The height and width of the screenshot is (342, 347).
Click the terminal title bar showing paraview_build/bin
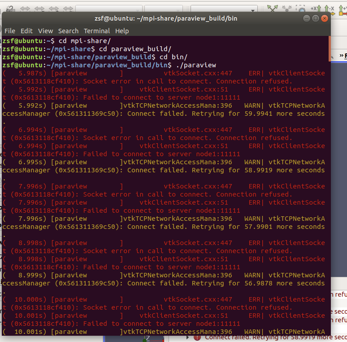[166, 18]
